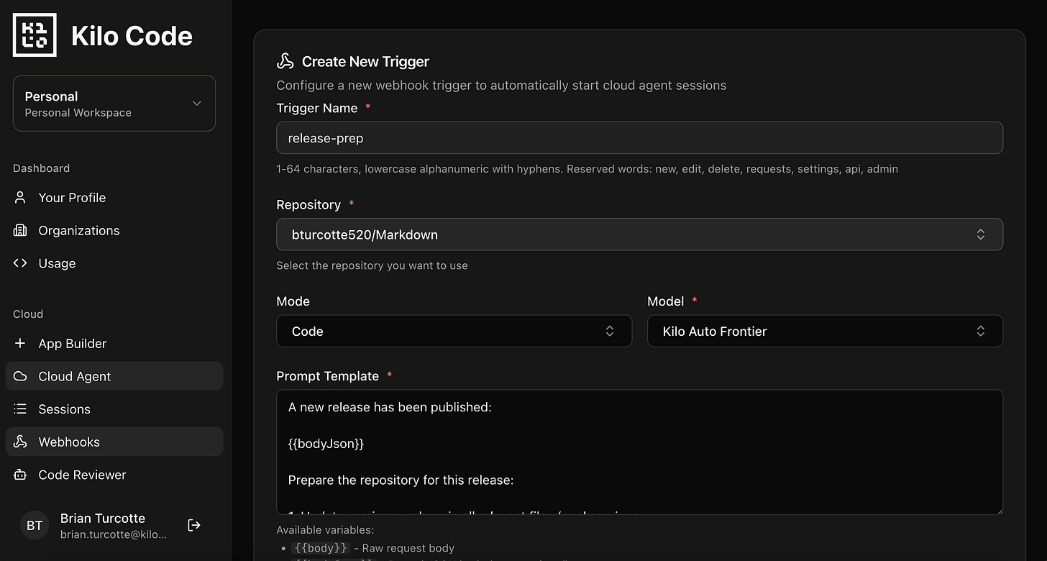1047x561 pixels.
Task: Click the {{bodyJson}} text in template
Action: (x=326, y=444)
